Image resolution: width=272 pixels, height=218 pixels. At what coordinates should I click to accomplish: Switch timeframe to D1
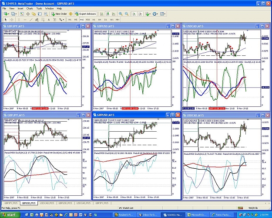point(106,20)
